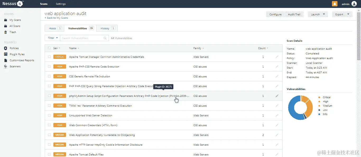
Task: Check the PHP PHP-CGI Query String row
Action: tap(49, 86)
